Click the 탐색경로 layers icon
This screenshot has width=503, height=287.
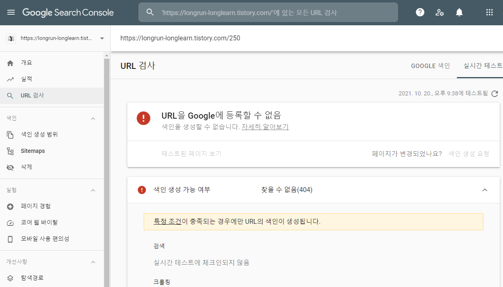tap(11, 278)
